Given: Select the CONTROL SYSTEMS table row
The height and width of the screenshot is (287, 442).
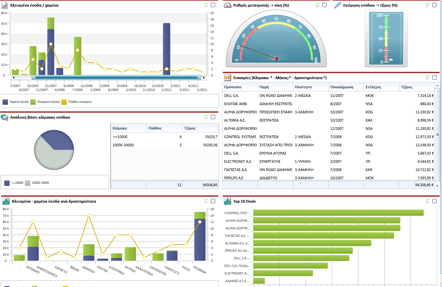Looking at the screenshot, I should (x=329, y=137).
